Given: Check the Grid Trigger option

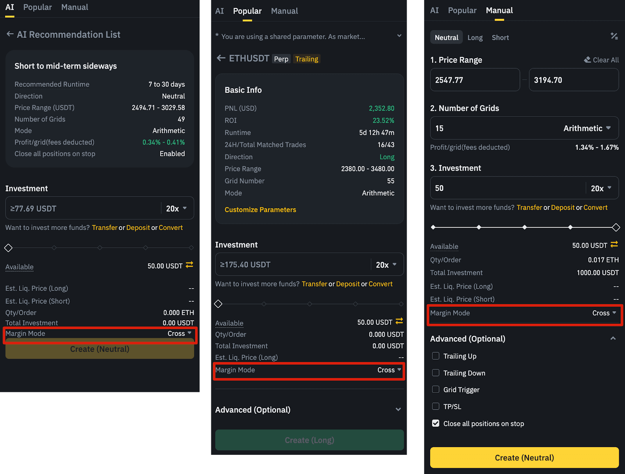Looking at the screenshot, I should tap(436, 389).
